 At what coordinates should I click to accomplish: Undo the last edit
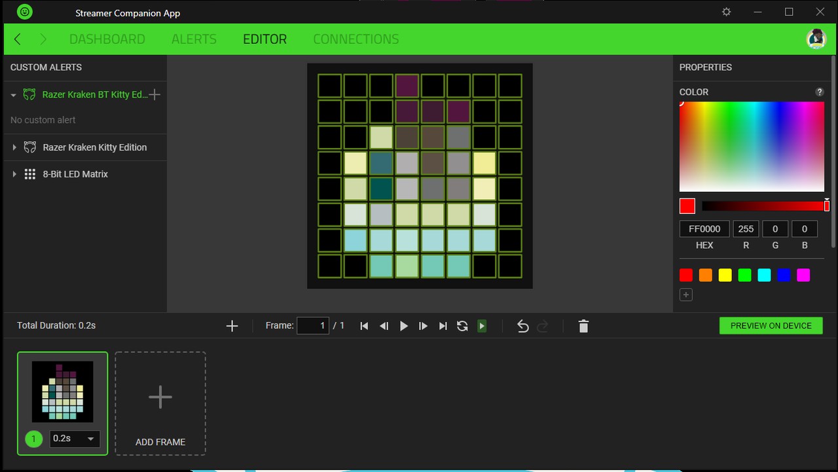(x=522, y=326)
